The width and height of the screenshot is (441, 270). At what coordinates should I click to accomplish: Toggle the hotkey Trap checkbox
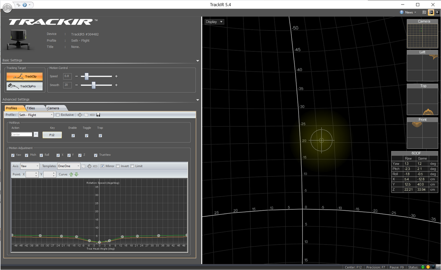click(100, 136)
